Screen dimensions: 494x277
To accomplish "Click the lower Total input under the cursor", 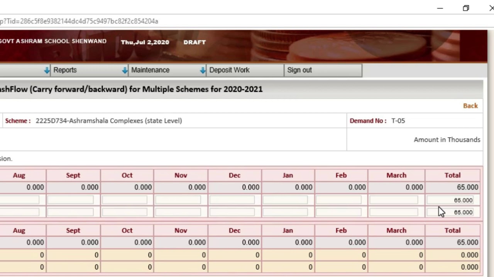I will (450, 212).
